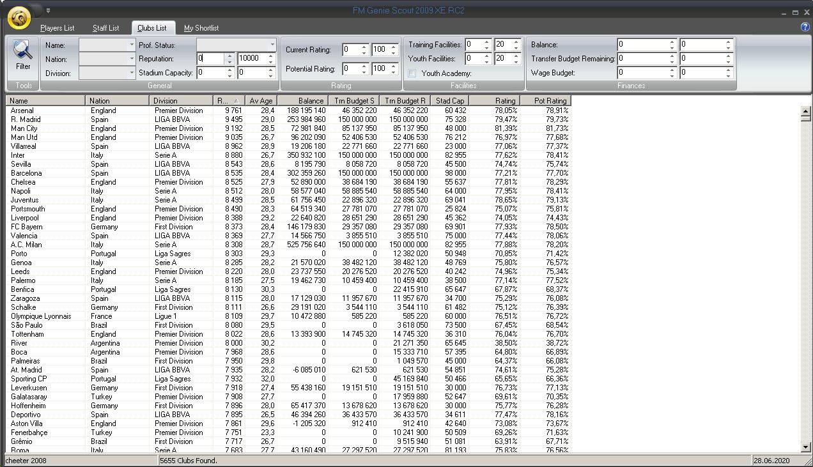This screenshot has height=467, width=813.
Task: Select the Barcelona row in the club list
Action: [x=27, y=173]
